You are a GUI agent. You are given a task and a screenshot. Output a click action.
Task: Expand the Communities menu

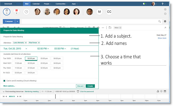click(x=61, y=4)
